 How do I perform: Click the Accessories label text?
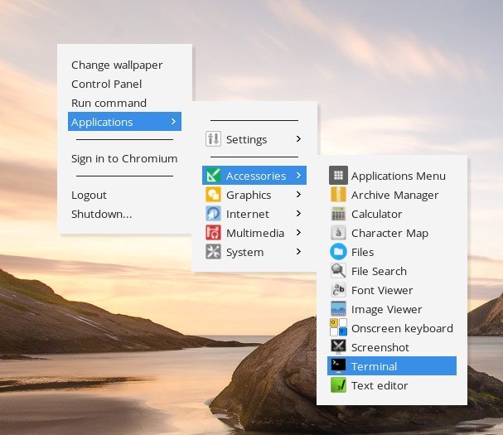(256, 176)
